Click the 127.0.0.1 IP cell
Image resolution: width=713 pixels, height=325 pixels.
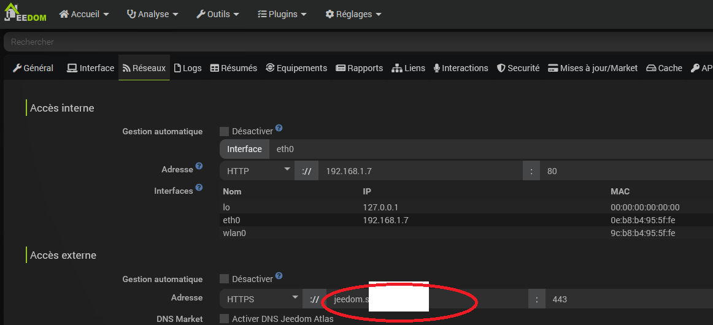tap(380, 207)
